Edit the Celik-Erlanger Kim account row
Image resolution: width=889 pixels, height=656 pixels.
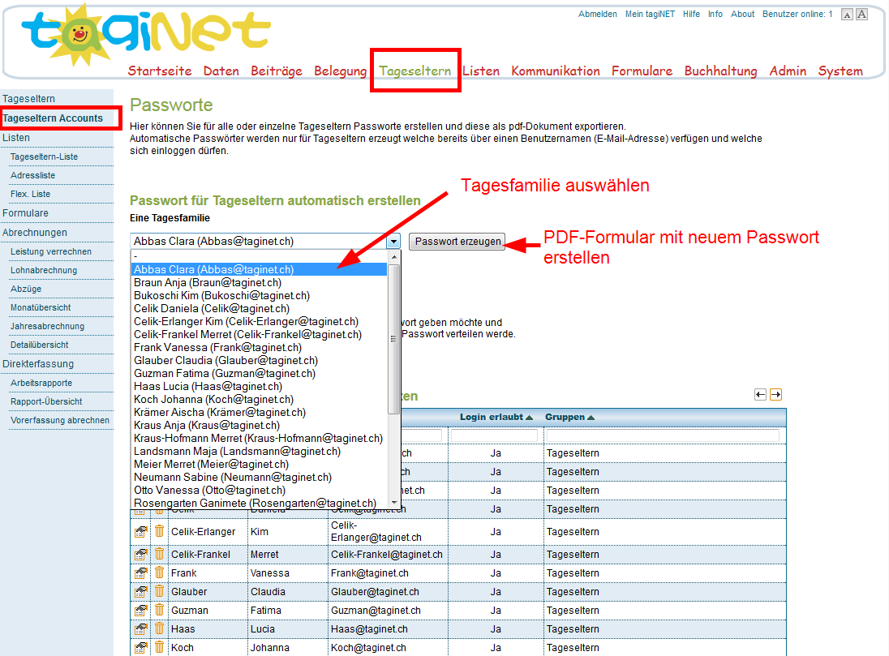[x=140, y=532]
